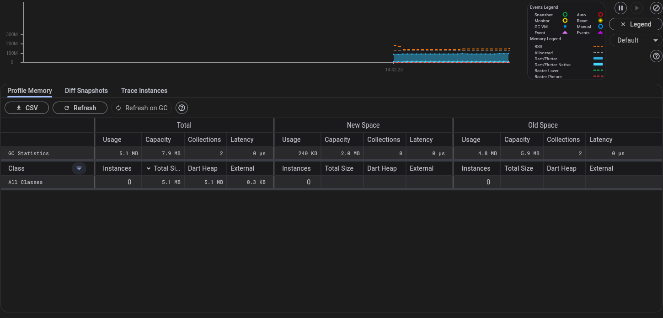663x318 pixels.
Task: Click the 14:42:23 timestamp on chart
Action: (x=394, y=70)
